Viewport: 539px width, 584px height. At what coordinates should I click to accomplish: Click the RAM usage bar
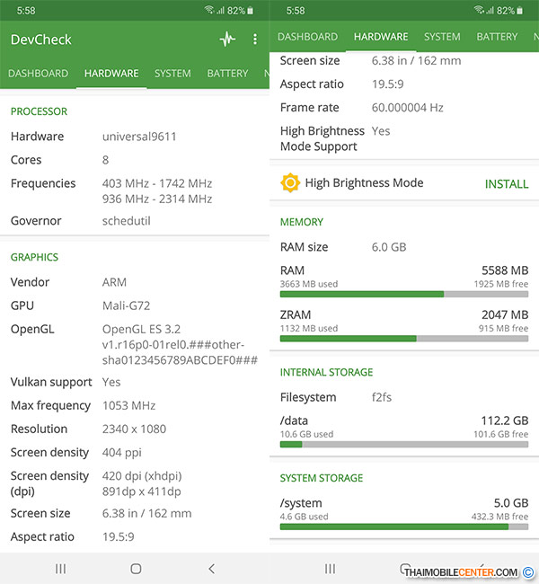pyautogui.click(x=404, y=294)
